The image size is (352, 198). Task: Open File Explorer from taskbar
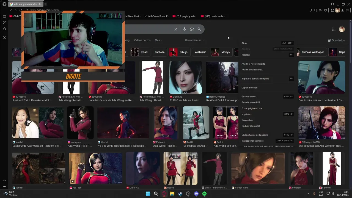pyautogui.click(x=172, y=194)
